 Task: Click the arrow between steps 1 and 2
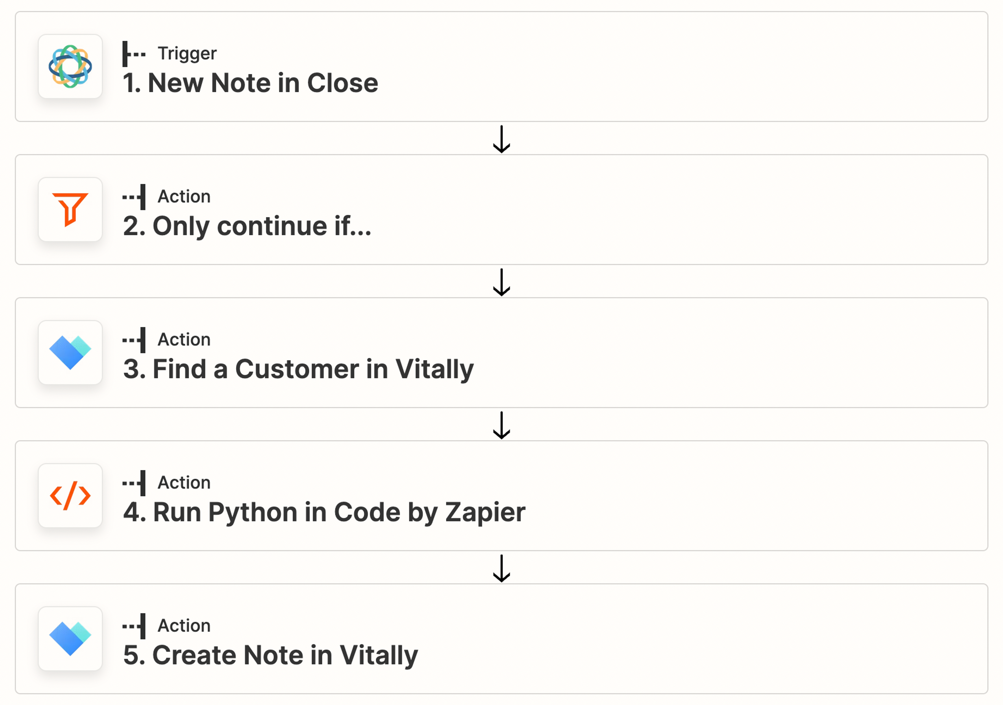coord(501,139)
